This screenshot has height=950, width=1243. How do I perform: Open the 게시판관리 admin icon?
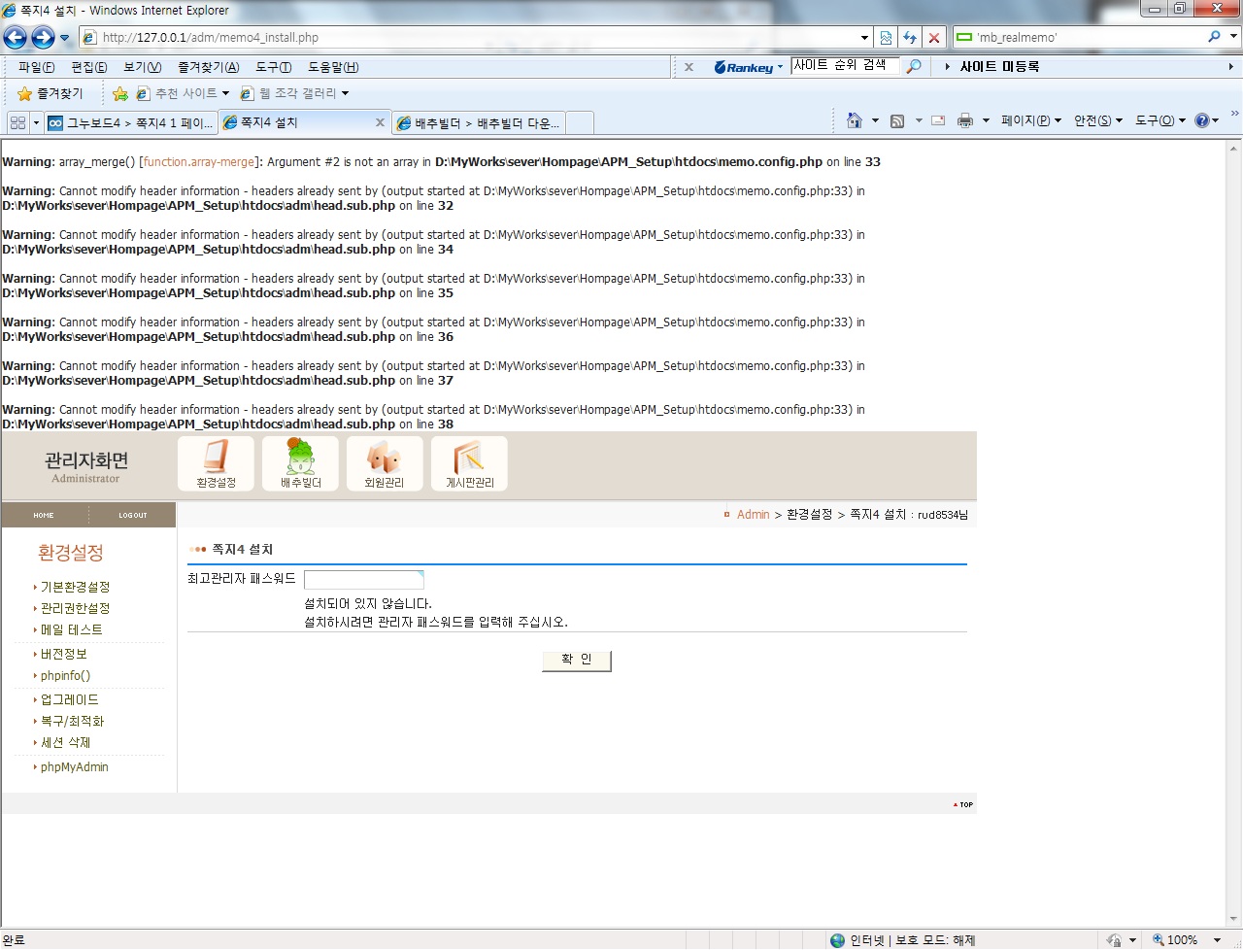click(x=469, y=463)
